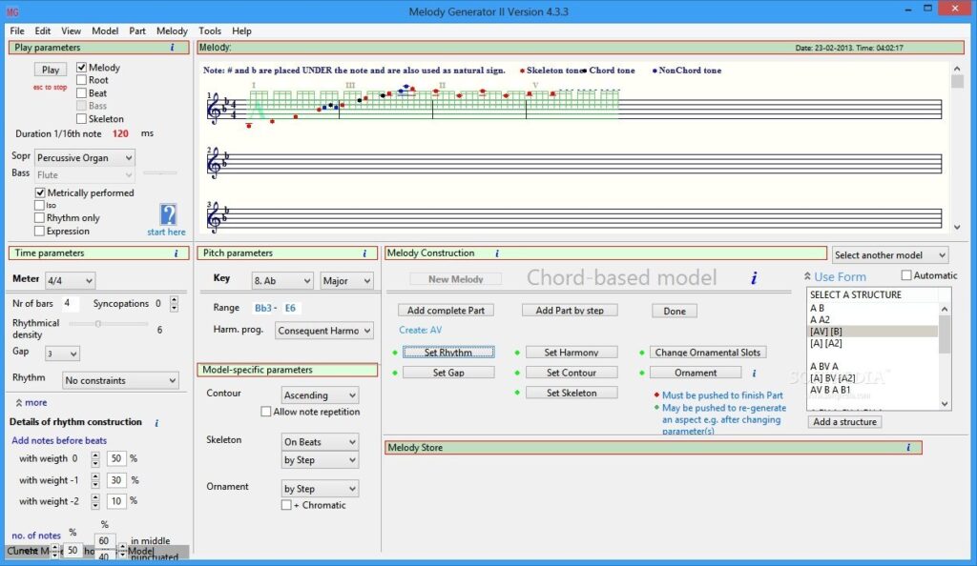Image resolution: width=977 pixels, height=566 pixels.
Task: Open the Play parameters info icon
Action: coord(172,48)
